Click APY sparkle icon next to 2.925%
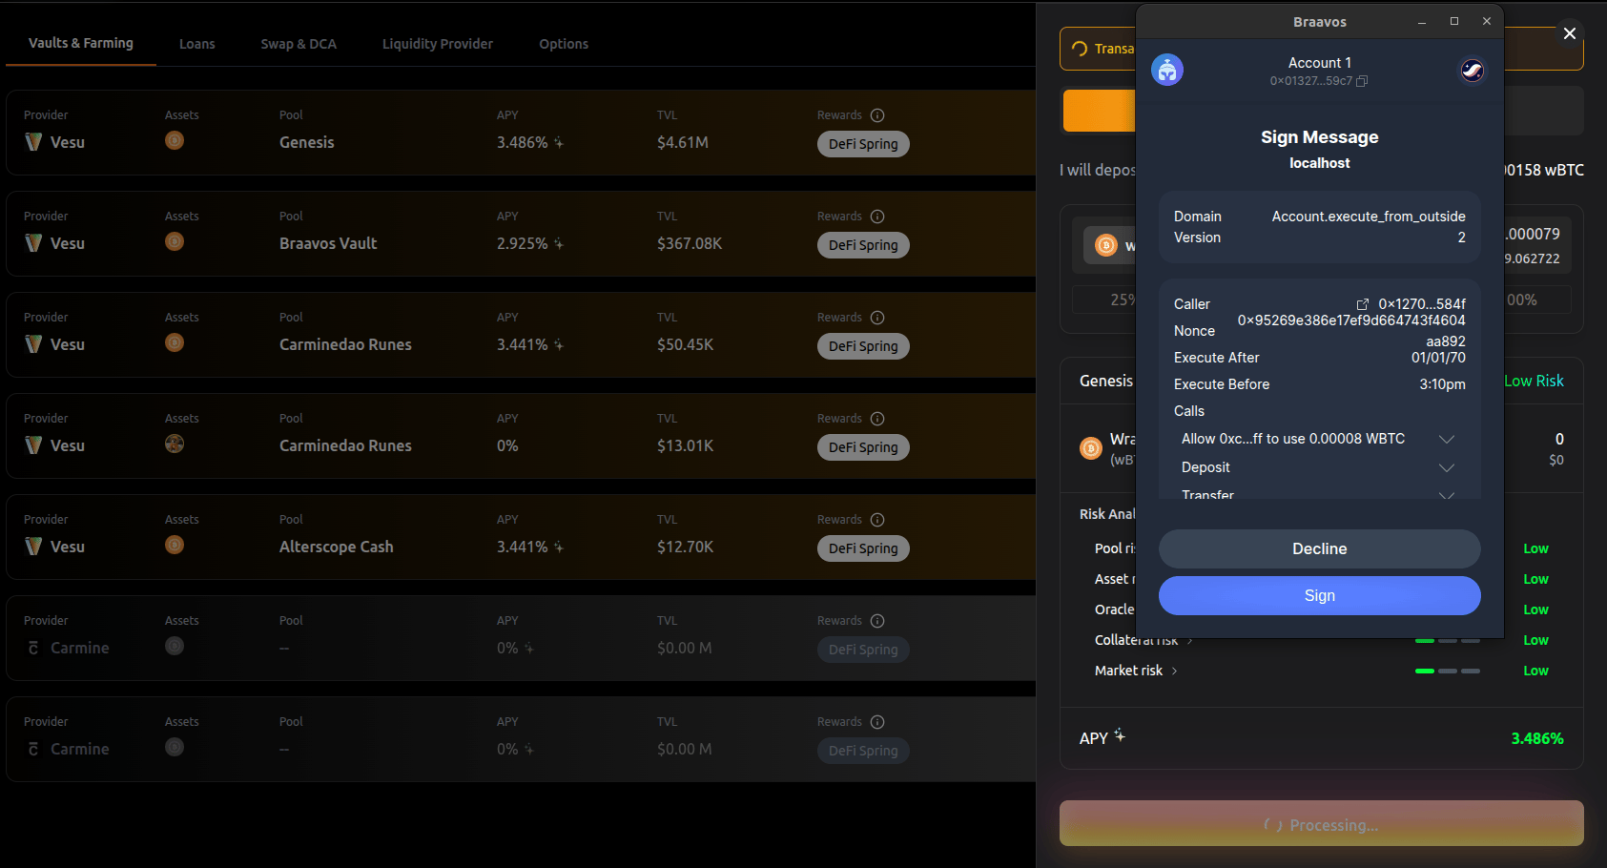Screen dimensions: 1607x868 point(559,243)
